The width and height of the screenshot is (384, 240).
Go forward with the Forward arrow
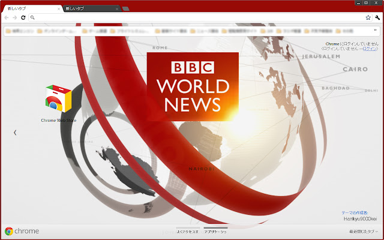click(14, 17)
